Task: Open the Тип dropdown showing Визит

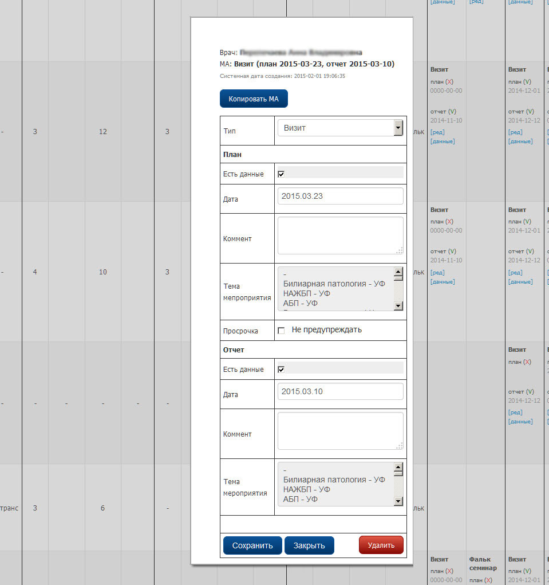Action: pyautogui.click(x=340, y=128)
